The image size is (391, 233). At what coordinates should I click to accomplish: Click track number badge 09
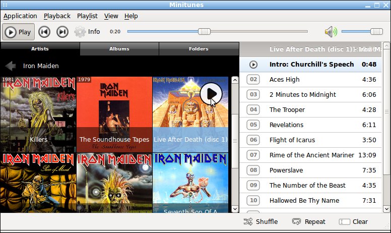(253, 186)
